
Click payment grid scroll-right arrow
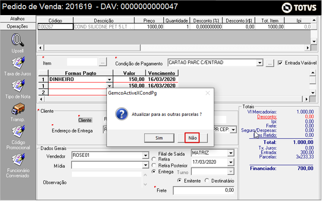tap(306, 99)
